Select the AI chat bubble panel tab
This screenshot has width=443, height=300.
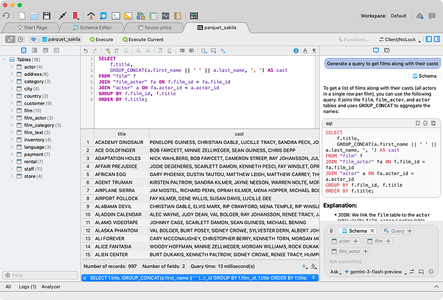point(376,50)
